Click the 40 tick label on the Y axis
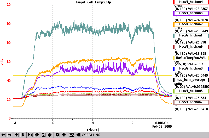The image size is (209, 138). click(x=9, y=81)
